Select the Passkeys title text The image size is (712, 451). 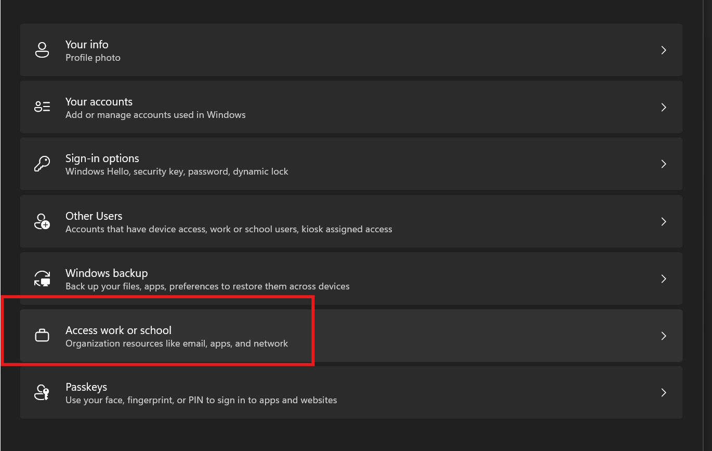[86, 387]
